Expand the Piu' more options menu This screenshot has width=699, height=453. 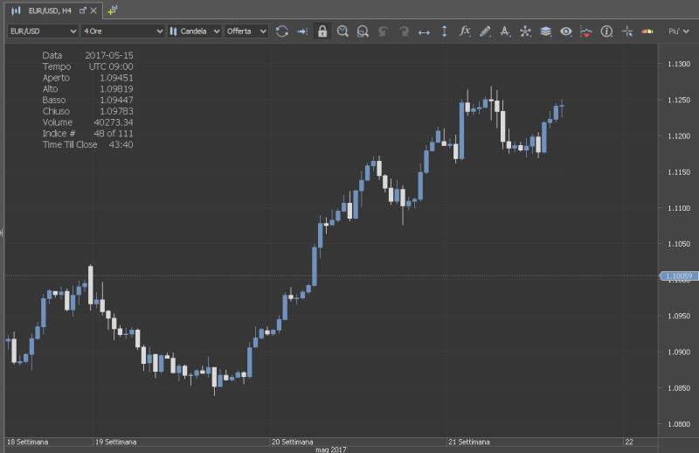point(677,31)
